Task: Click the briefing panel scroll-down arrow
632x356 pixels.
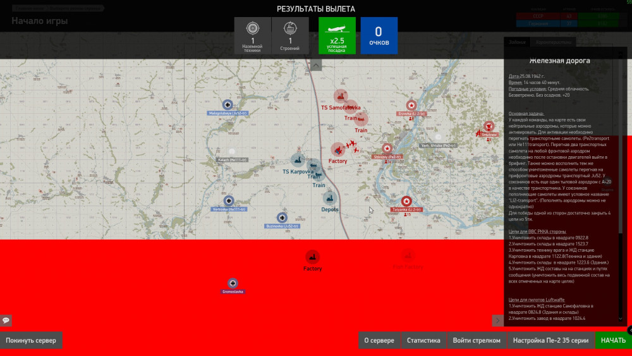Action: [621, 319]
